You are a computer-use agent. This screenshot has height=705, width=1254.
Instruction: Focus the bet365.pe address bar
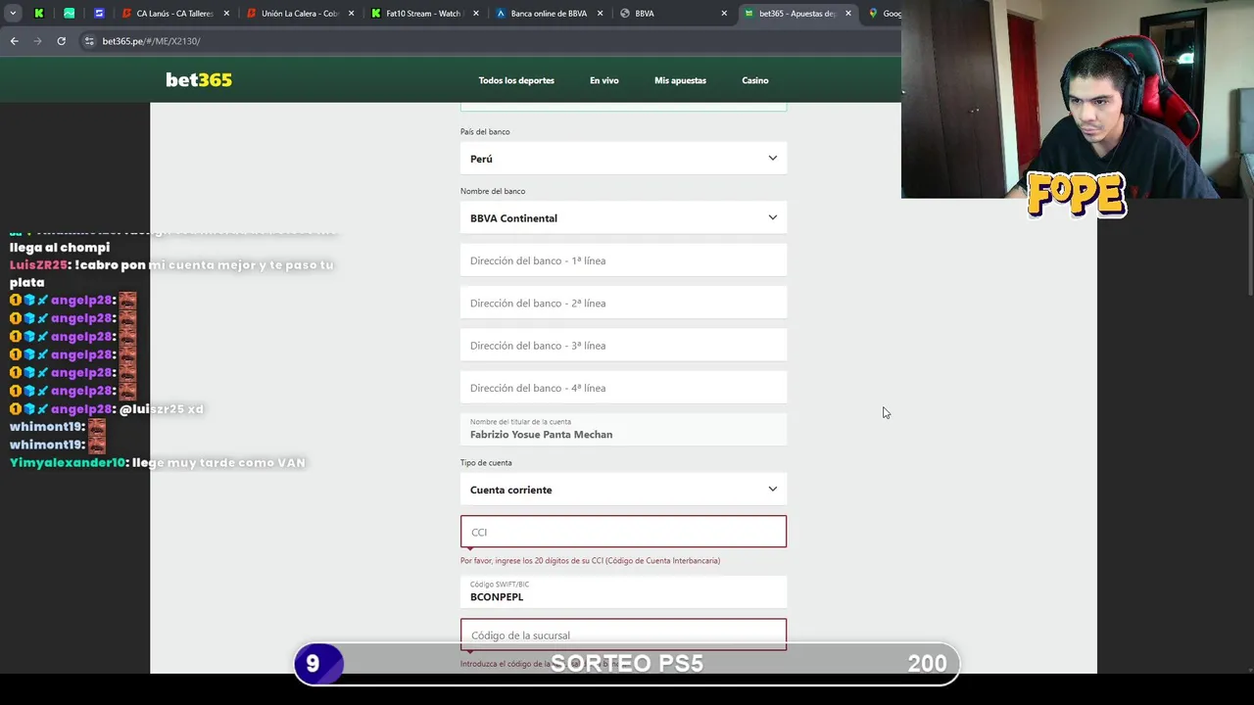490,41
